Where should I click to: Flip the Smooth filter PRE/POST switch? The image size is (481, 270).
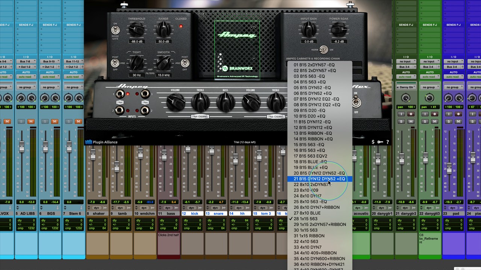tap(185, 63)
